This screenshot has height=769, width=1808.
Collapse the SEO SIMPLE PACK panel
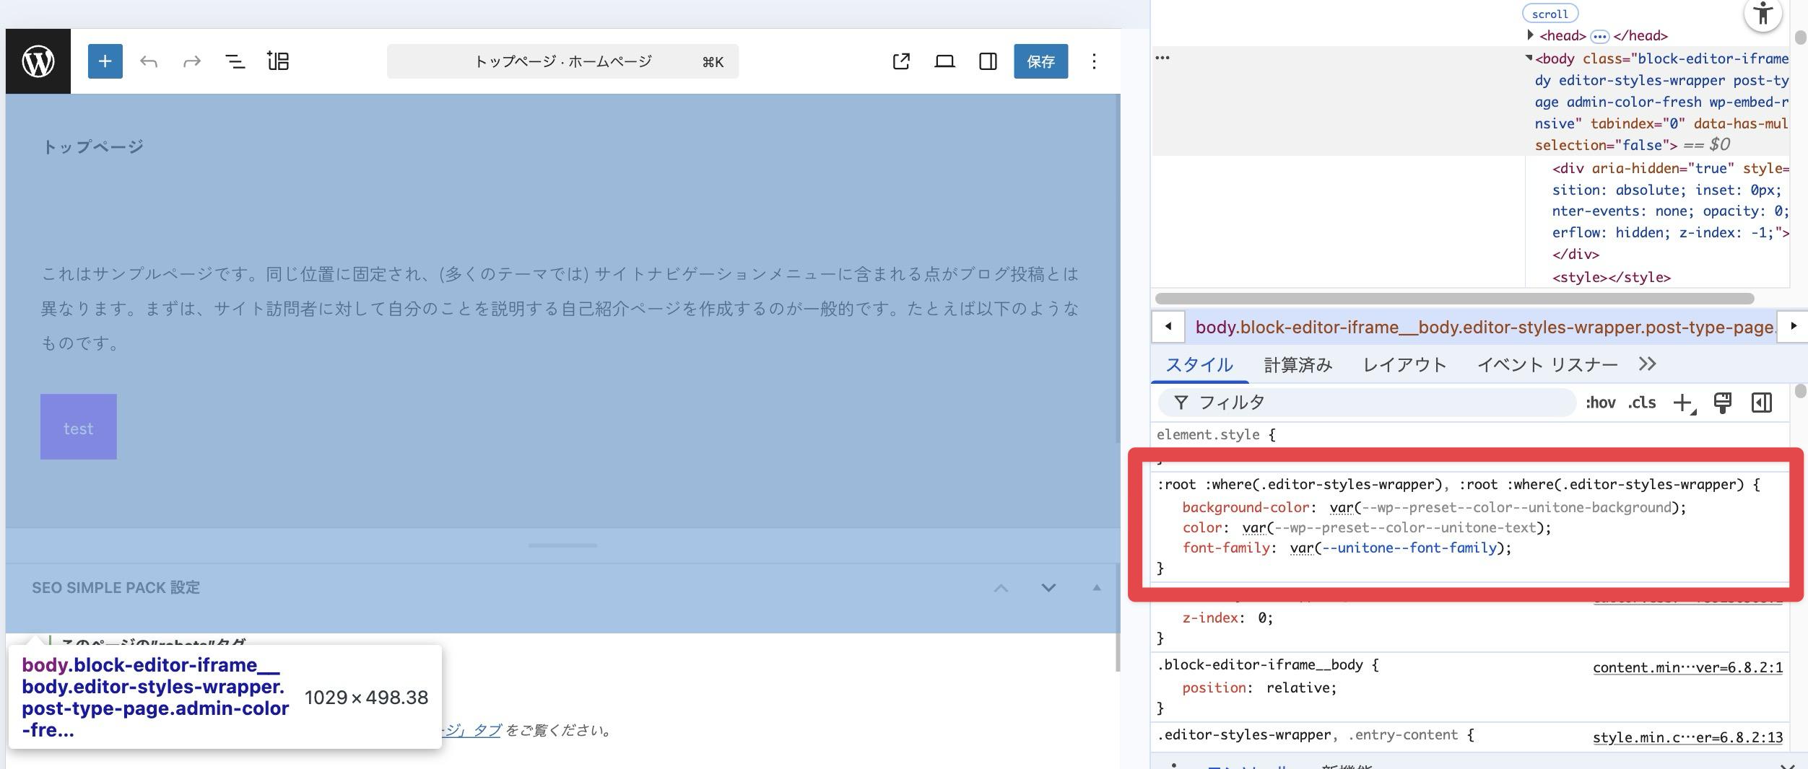pos(1096,588)
